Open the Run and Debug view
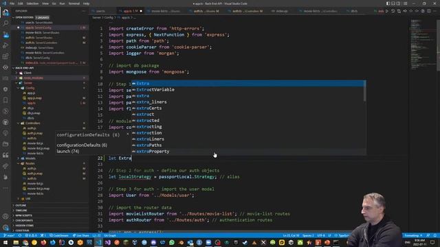Viewport: 440px width, 247px height. (5, 45)
